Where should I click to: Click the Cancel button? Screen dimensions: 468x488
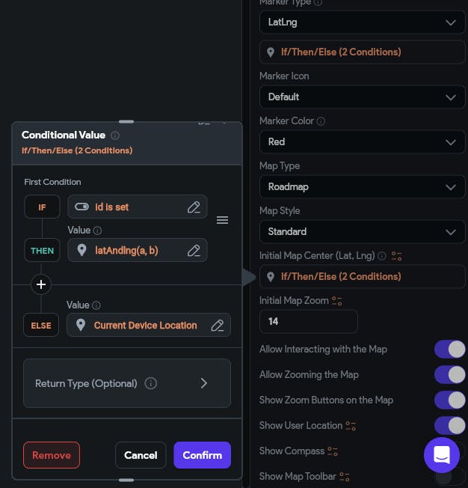pyautogui.click(x=141, y=455)
